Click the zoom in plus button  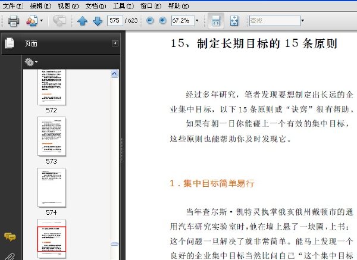tap(162, 21)
